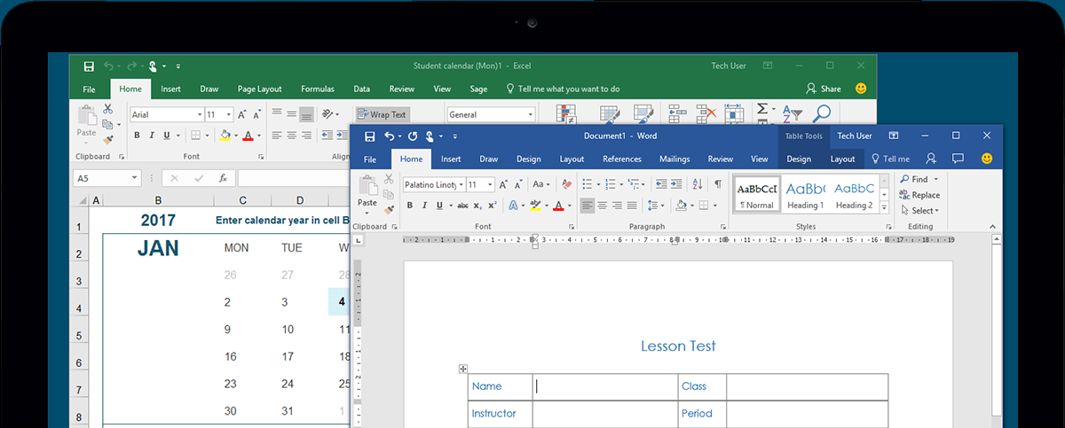Click the Sort button in Word's Paragraph group
Viewport: 1065px width, 428px height.
698,184
